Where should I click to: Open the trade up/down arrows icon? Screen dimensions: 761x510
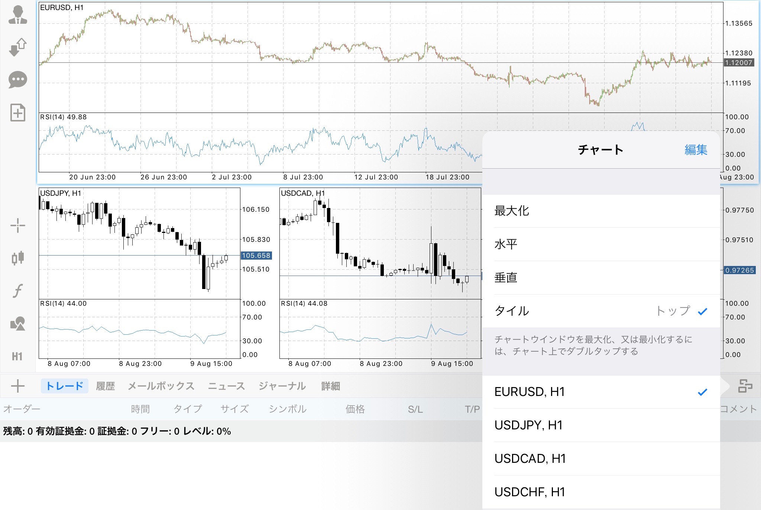pos(18,47)
